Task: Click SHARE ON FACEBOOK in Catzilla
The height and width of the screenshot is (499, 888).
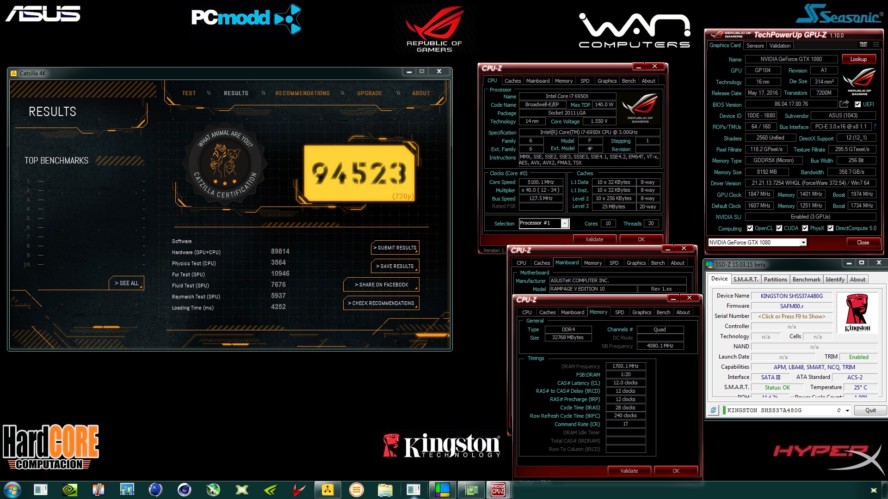Action: 381,285
